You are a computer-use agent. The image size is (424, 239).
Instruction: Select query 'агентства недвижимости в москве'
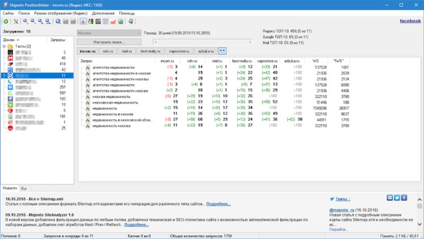(122, 73)
